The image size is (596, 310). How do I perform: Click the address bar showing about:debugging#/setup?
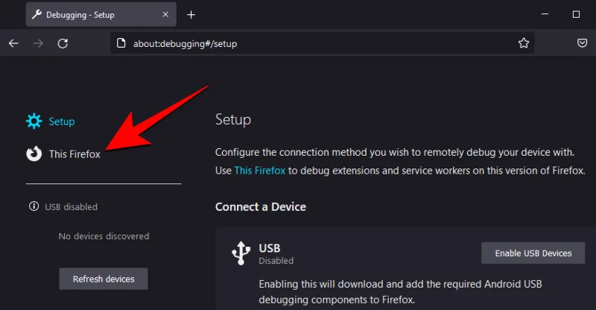pos(323,43)
